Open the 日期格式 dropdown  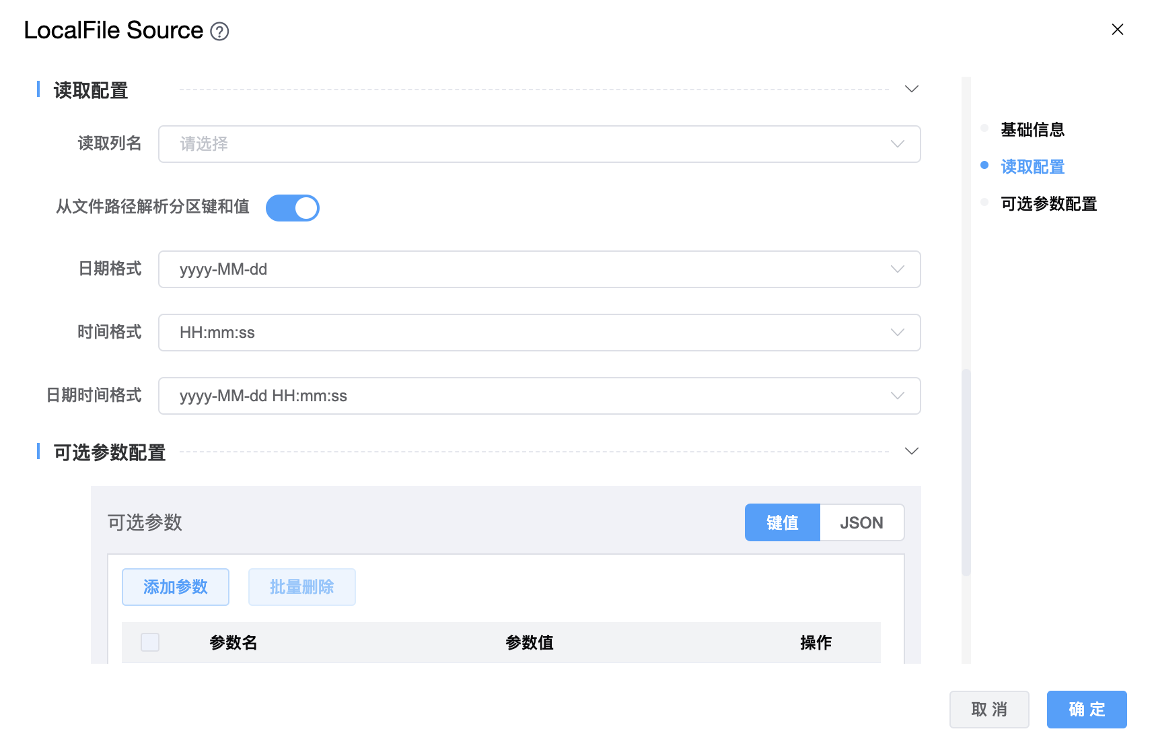[538, 269]
